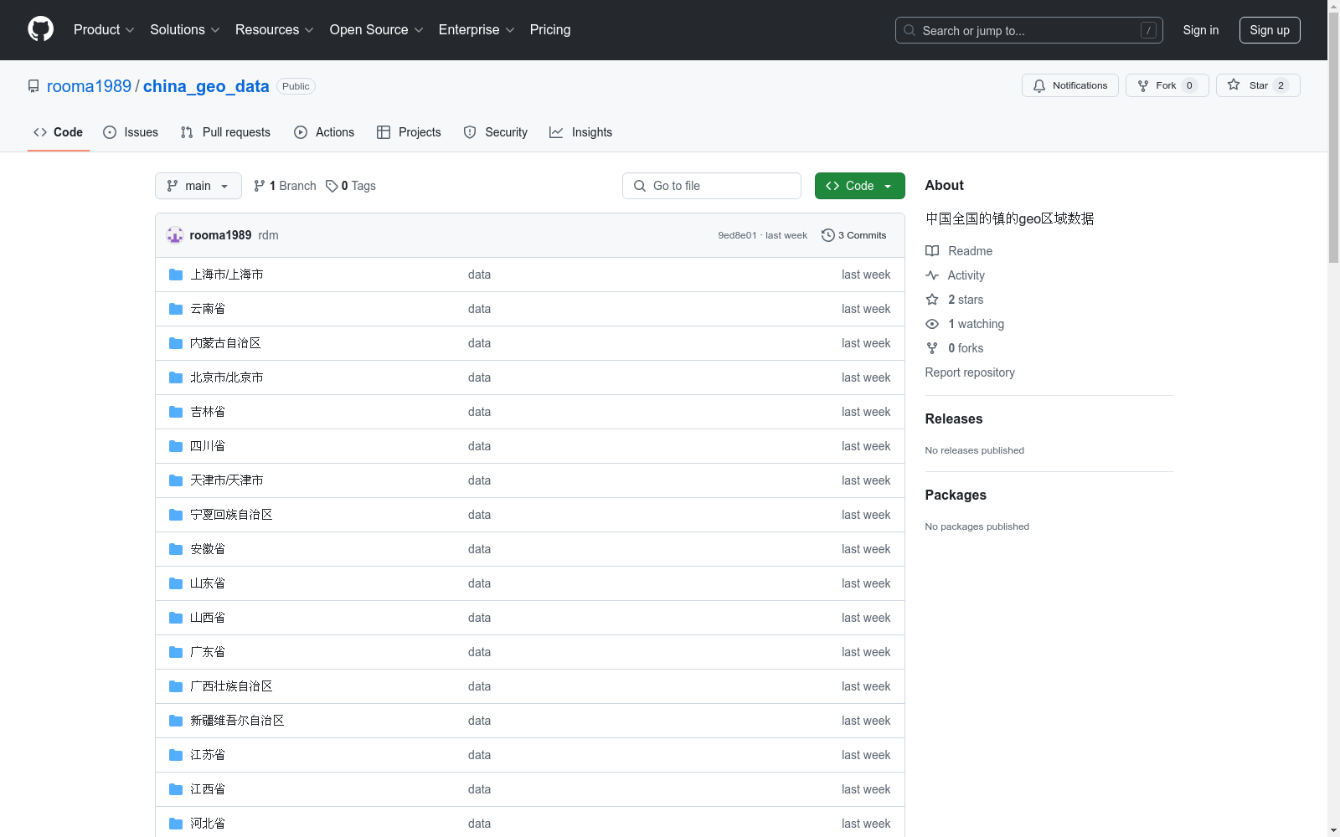The image size is (1340, 837).
Task: Click the tag icon beside 0 Tags
Action: [332, 186]
